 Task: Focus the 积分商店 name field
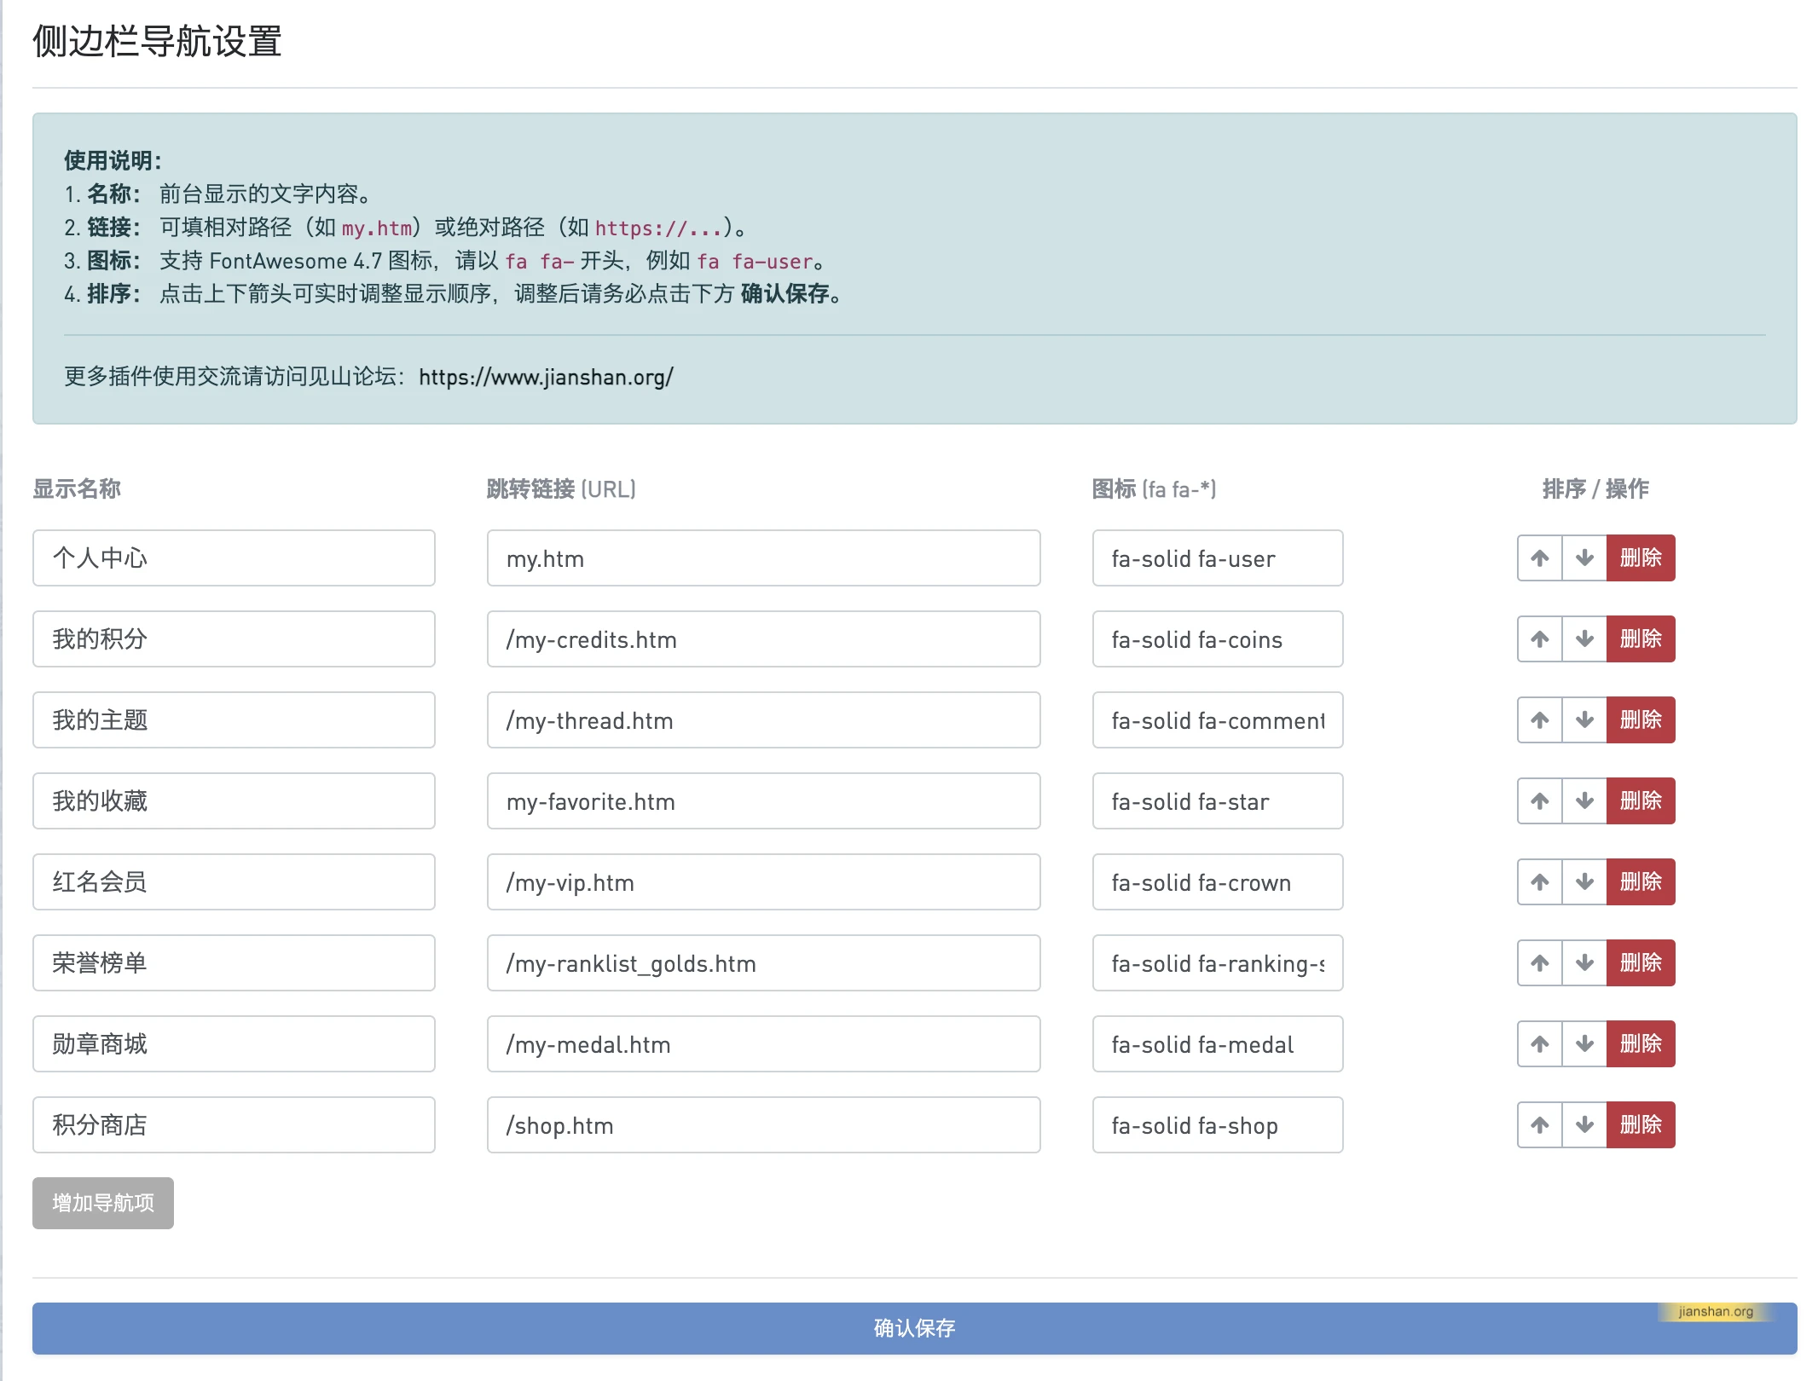[234, 1125]
